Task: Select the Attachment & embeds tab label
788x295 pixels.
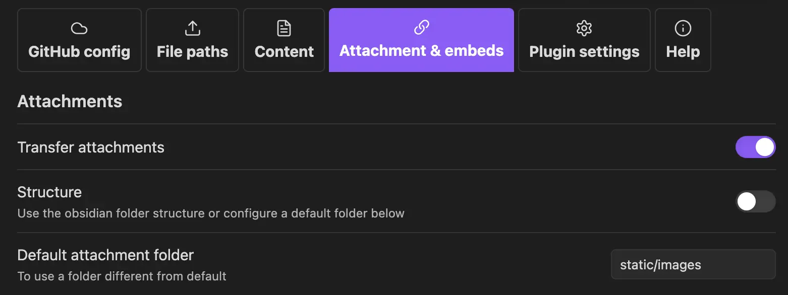Action: click(421, 50)
